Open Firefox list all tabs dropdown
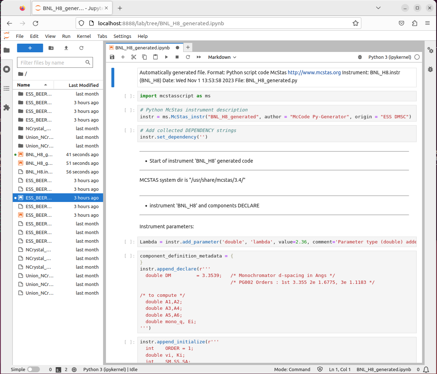The height and width of the screenshot is (374, 437). pos(378,8)
